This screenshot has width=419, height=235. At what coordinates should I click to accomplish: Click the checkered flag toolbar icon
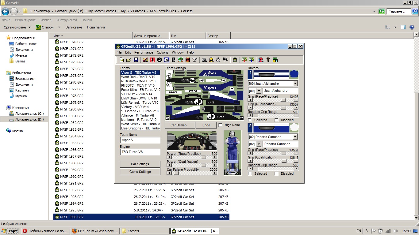click(x=225, y=60)
